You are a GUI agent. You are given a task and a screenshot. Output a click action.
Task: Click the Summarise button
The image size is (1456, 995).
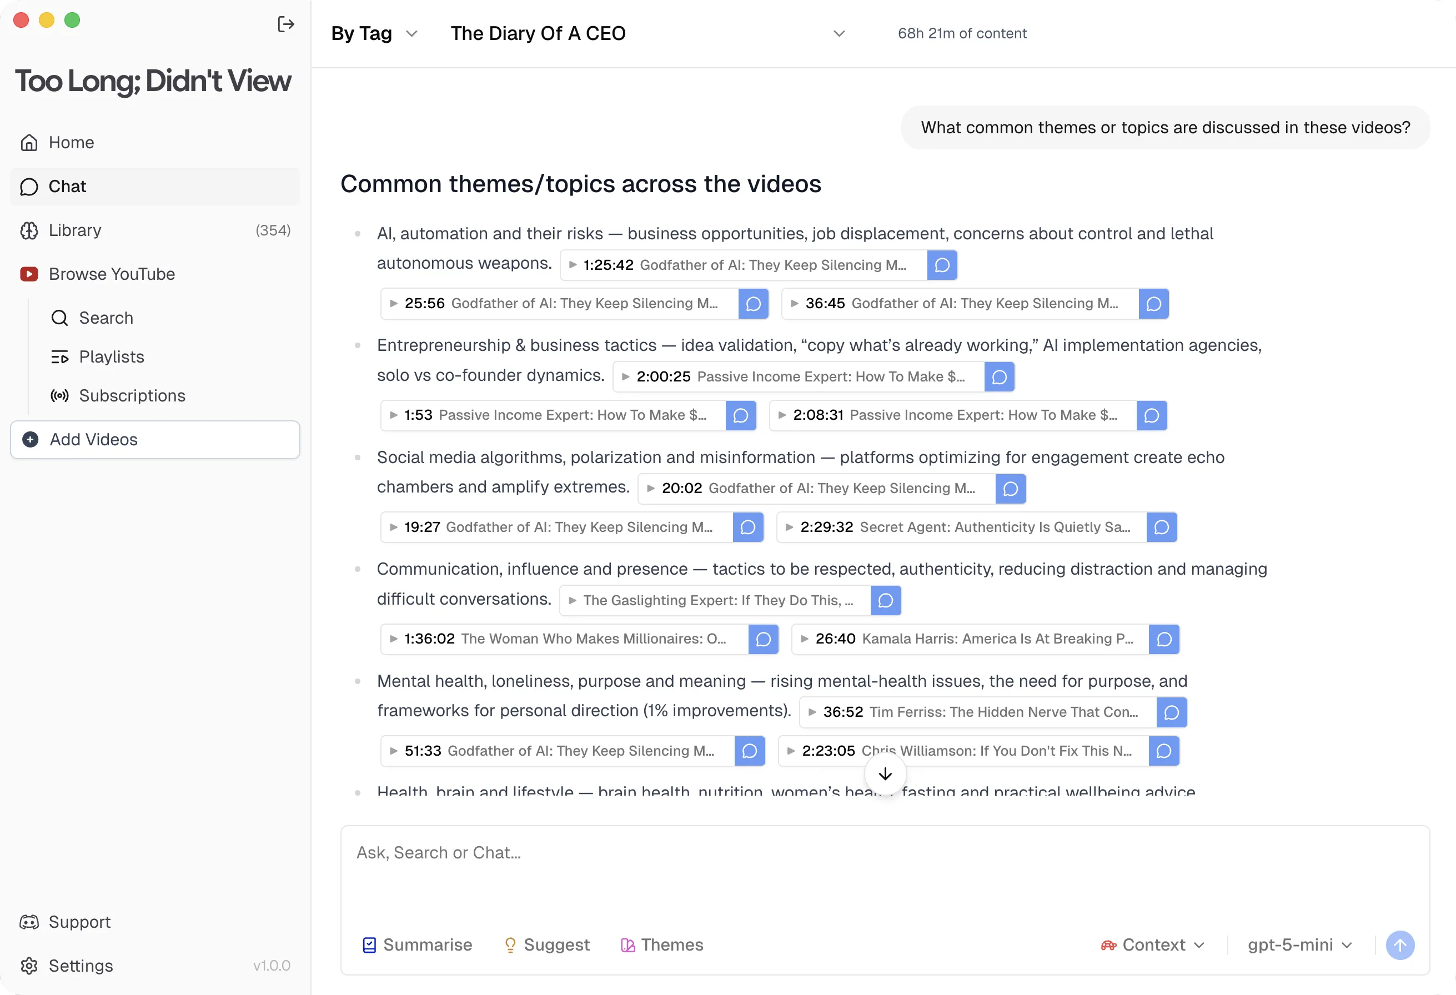(x=417, y=945)
